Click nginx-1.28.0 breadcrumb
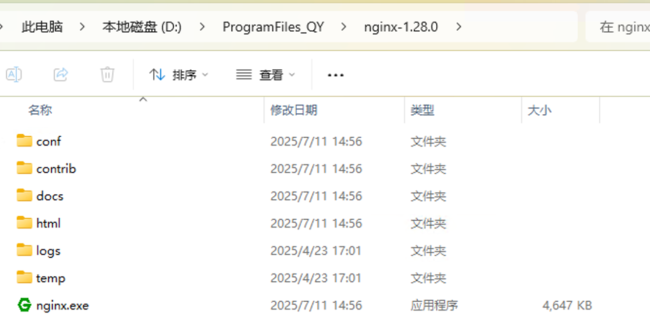650x332 pixels. click(401, 27)
